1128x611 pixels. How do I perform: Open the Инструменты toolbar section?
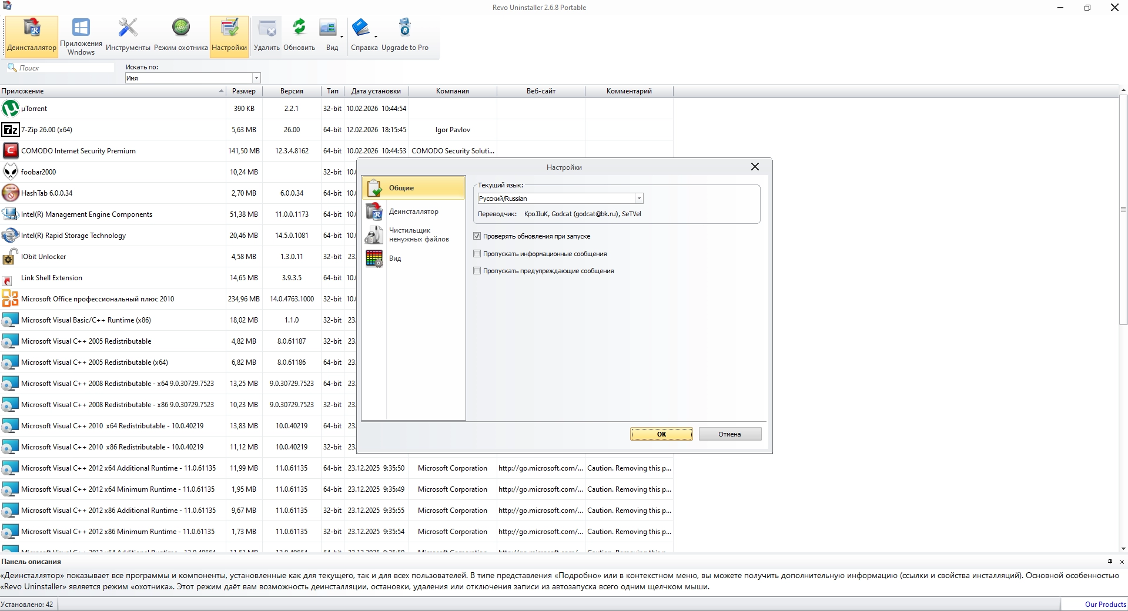pos(128,36)
